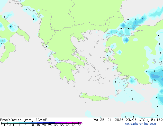The width and height of the screenshot is (163, 126).
Task: Click the legend label 20
Action: (x=44, y=125)
